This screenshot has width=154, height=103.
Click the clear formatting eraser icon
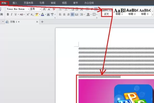coord(54,9)
